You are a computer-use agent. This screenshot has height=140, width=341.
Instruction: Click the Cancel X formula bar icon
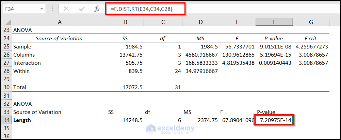(66, 9)
